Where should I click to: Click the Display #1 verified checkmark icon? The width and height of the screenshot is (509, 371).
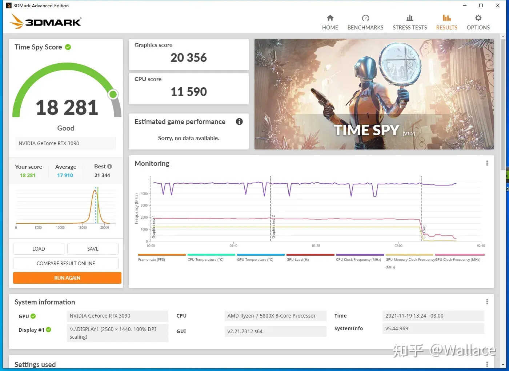48,330
